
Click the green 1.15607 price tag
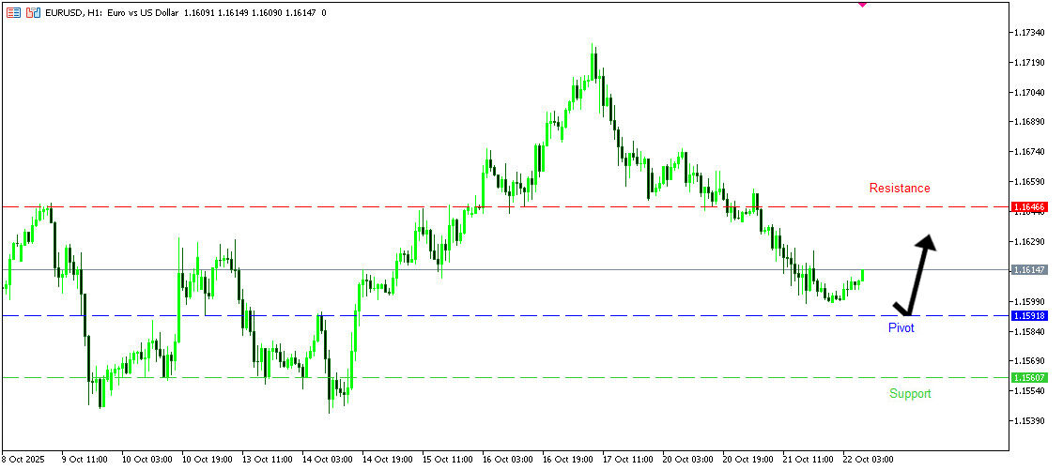tap(1029, 378)
